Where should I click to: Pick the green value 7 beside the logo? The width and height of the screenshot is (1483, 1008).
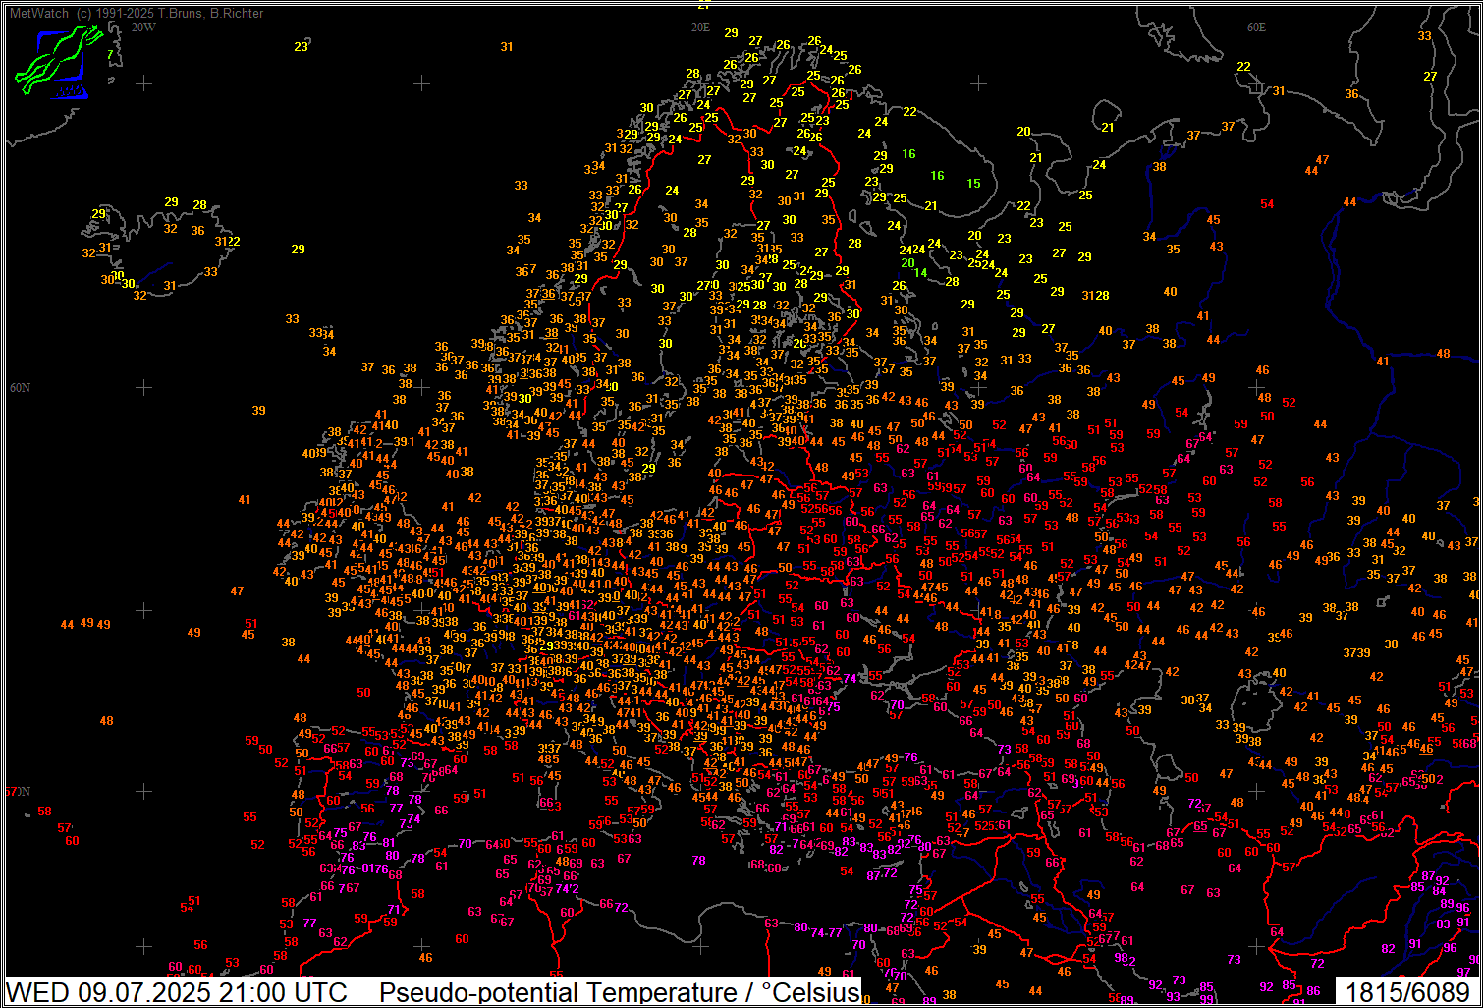tap(110, 55)
